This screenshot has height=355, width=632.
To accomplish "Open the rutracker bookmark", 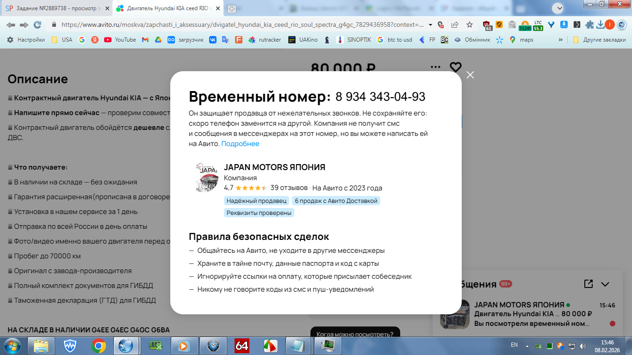I will (x=265, y=40).
